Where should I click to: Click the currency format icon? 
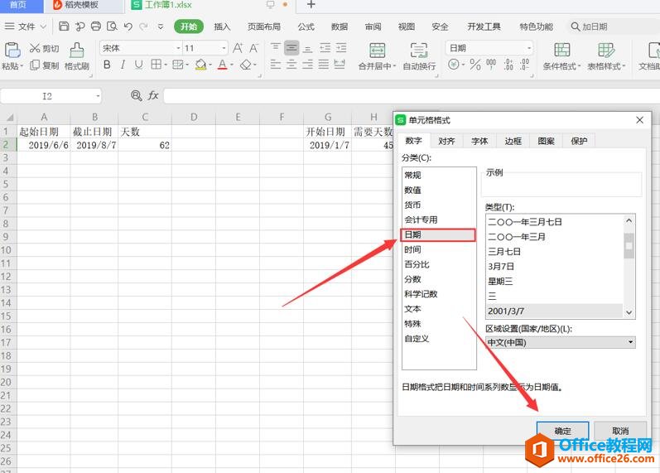click(x=454, y=65)
